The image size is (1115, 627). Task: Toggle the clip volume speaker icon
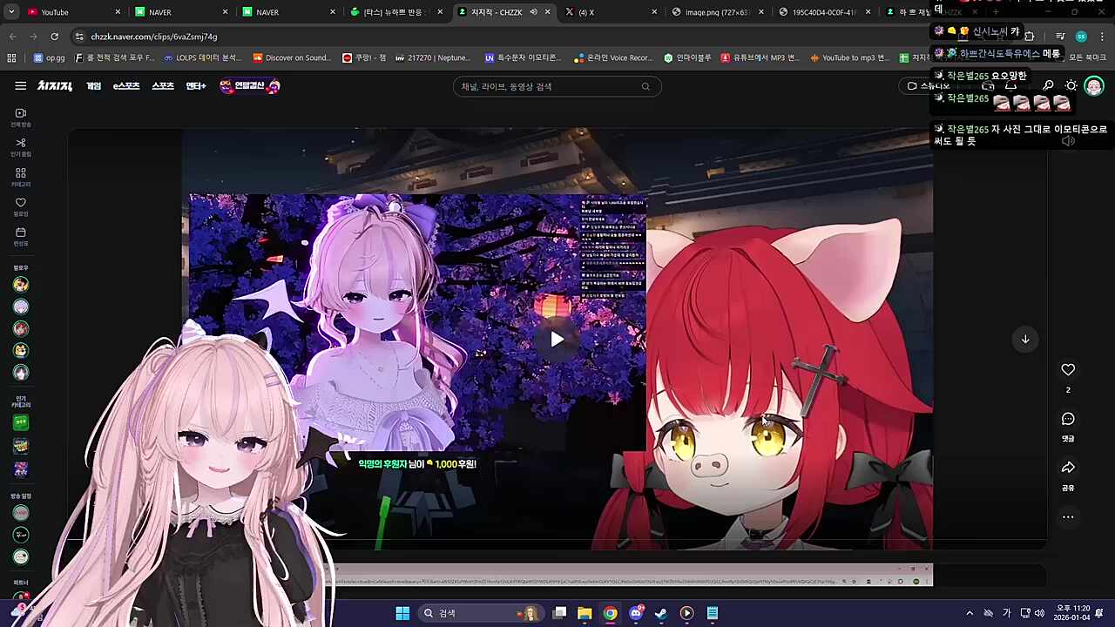coord(1068,141)
